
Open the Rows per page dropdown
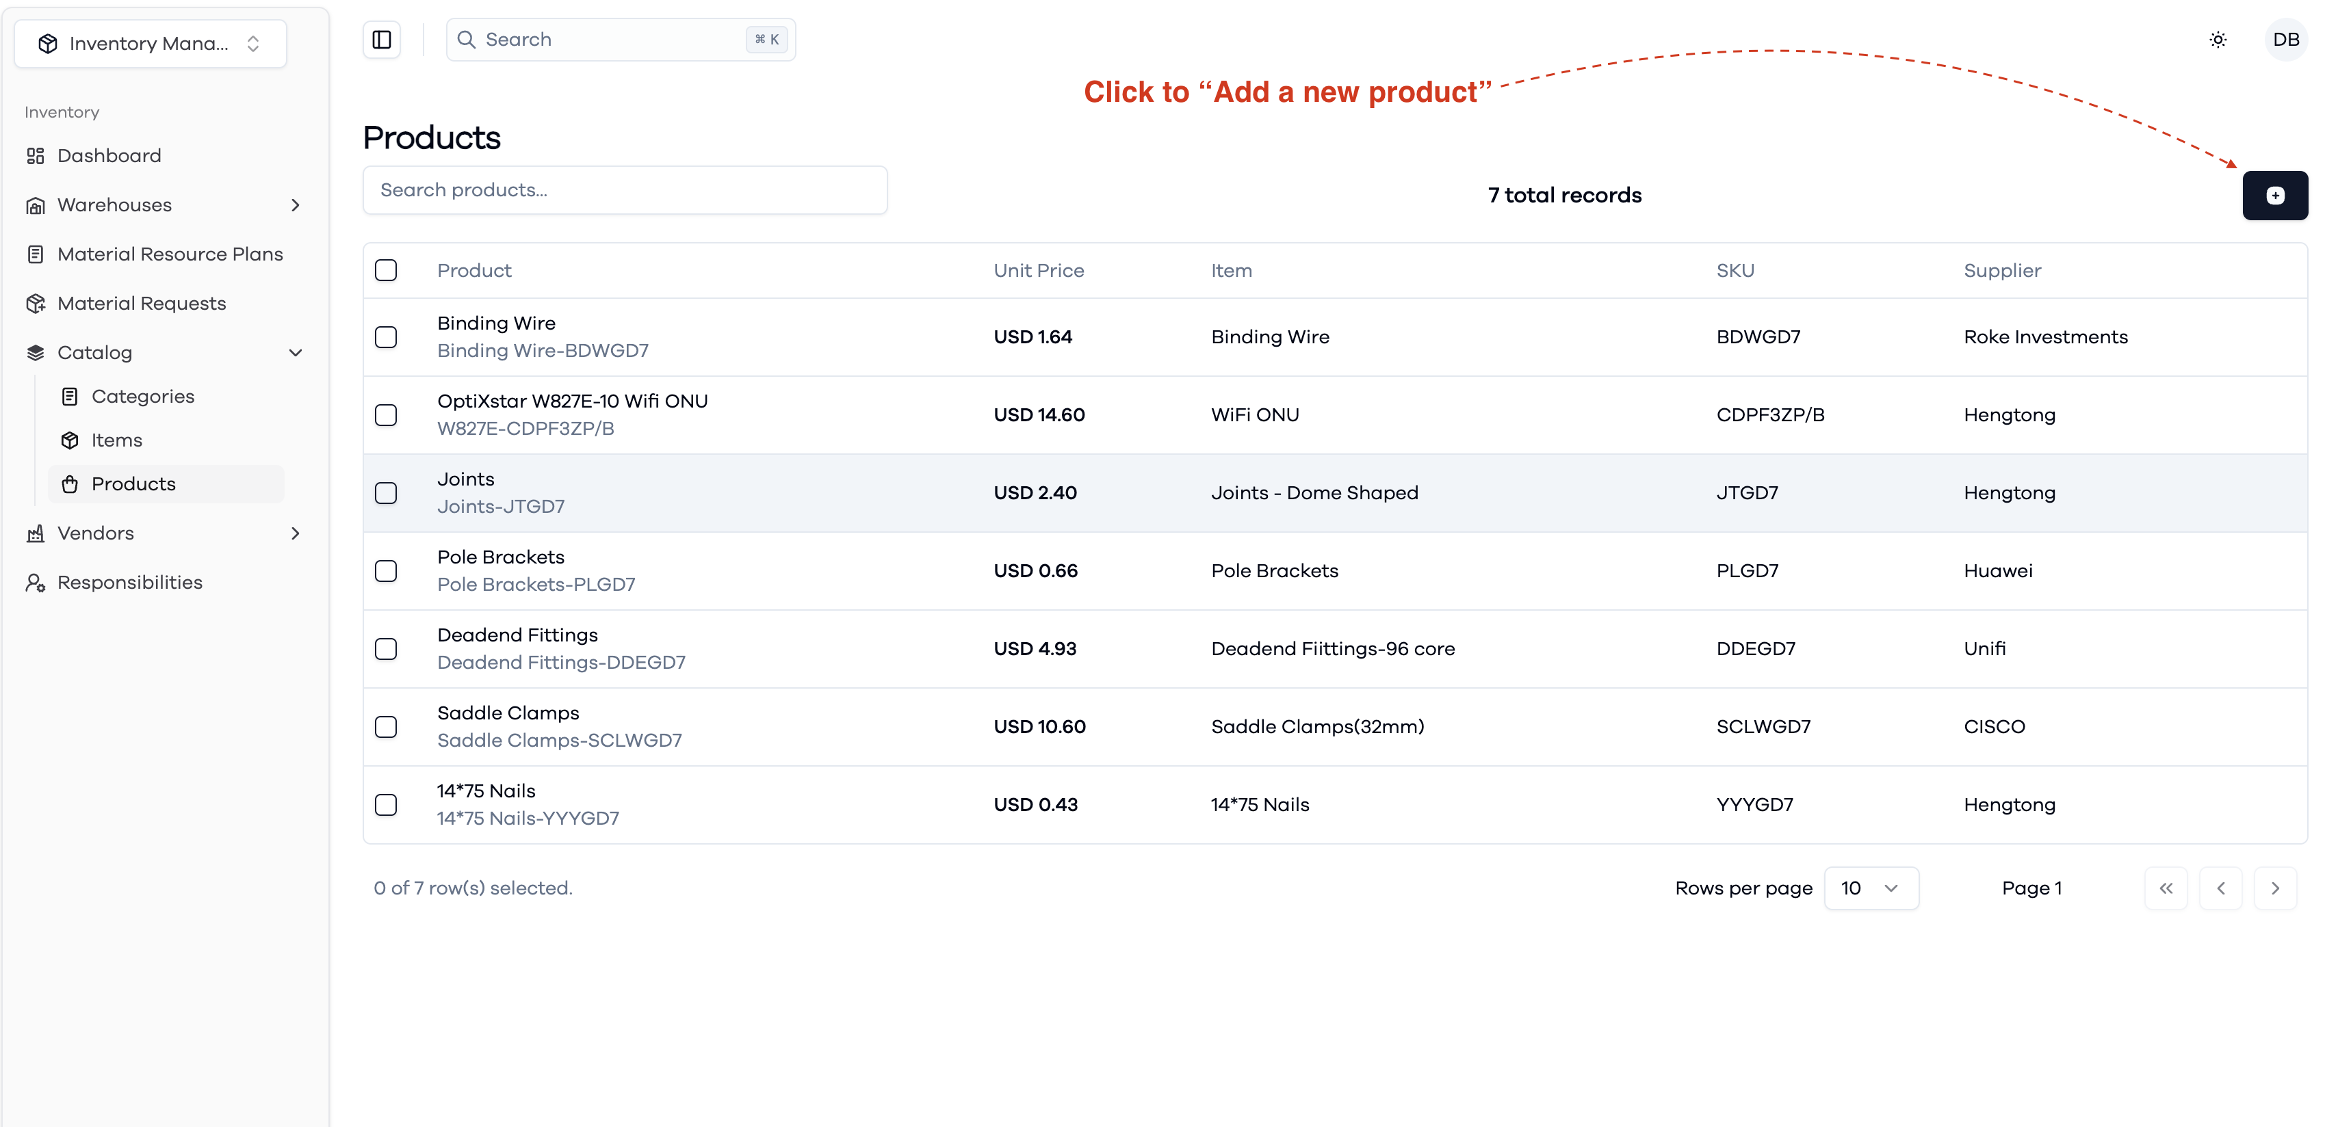(1871, 889)
